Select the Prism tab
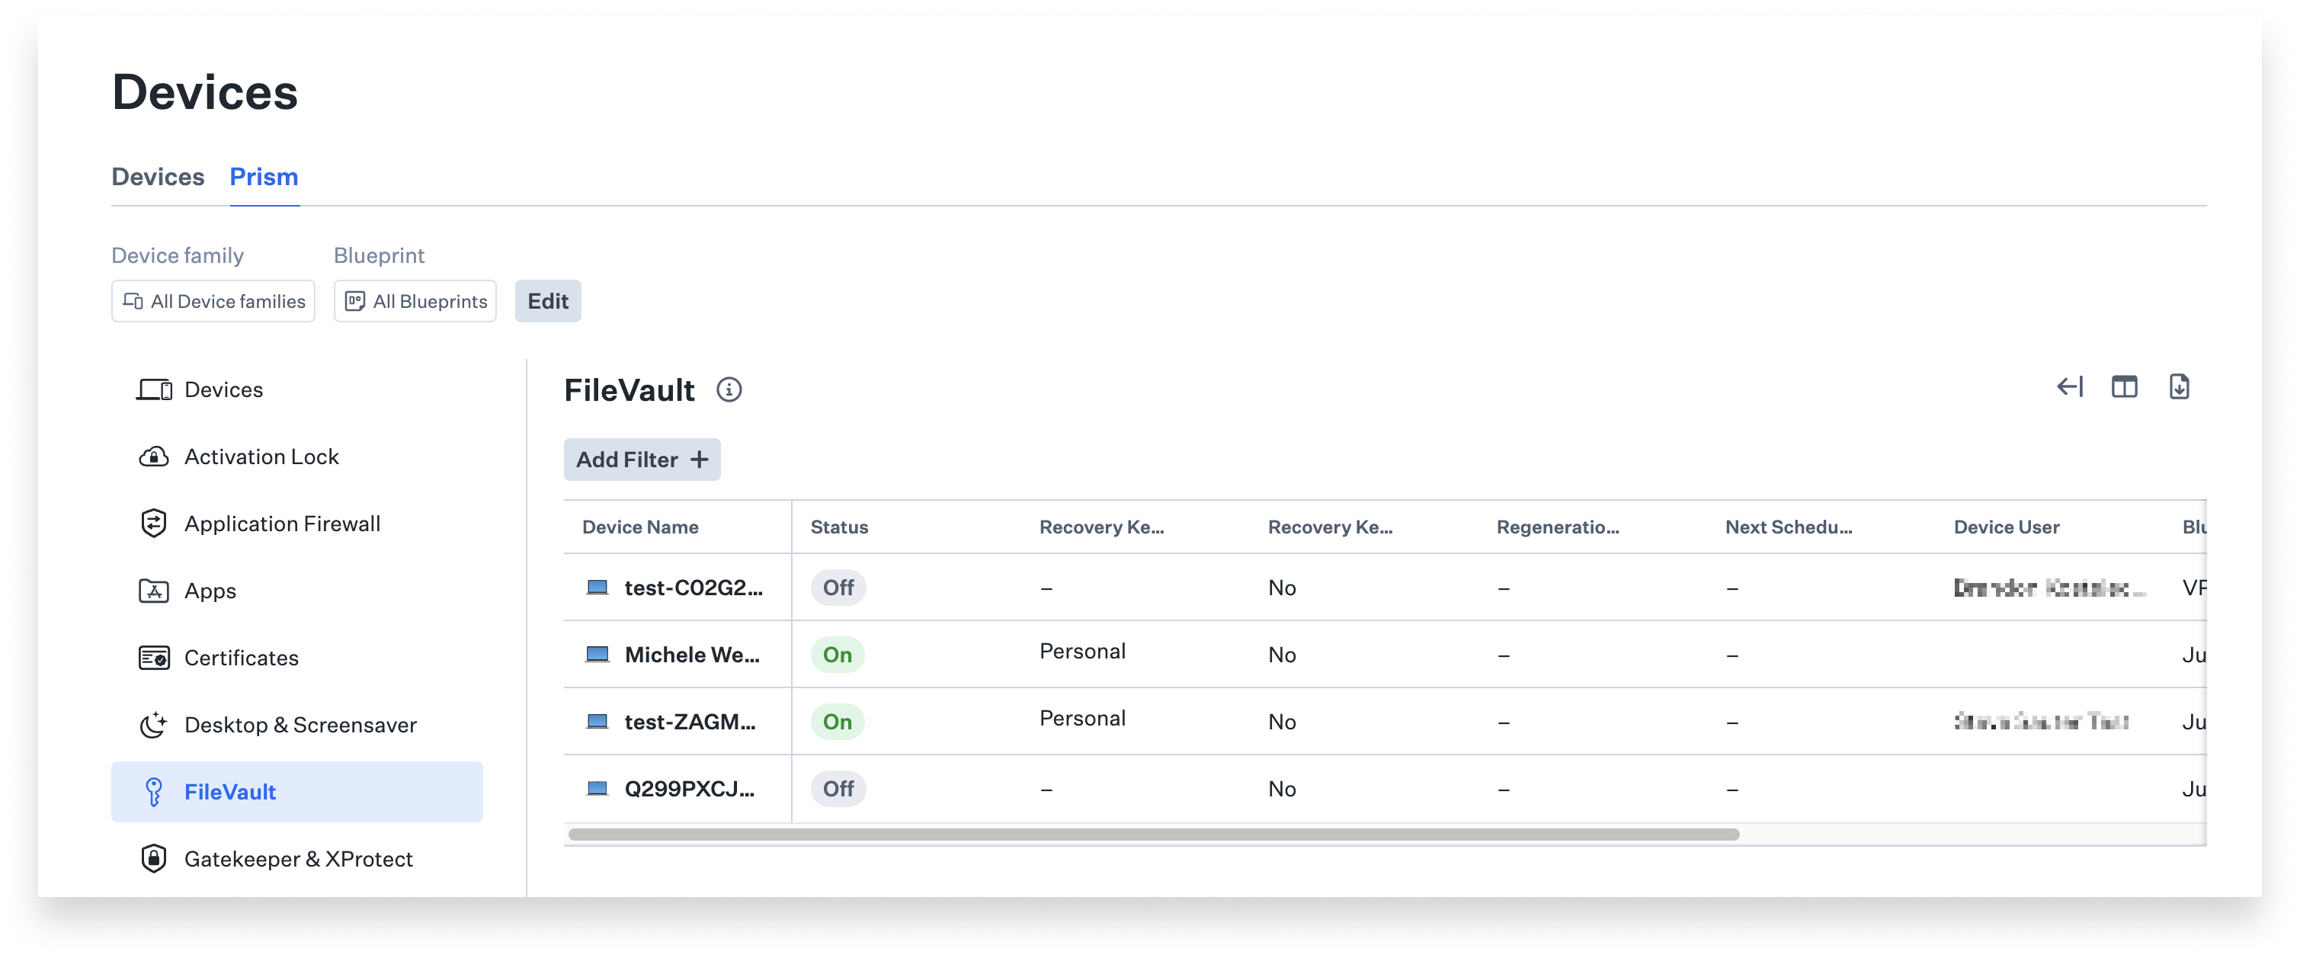This screenshot has width=2300, height=958. 264,178
